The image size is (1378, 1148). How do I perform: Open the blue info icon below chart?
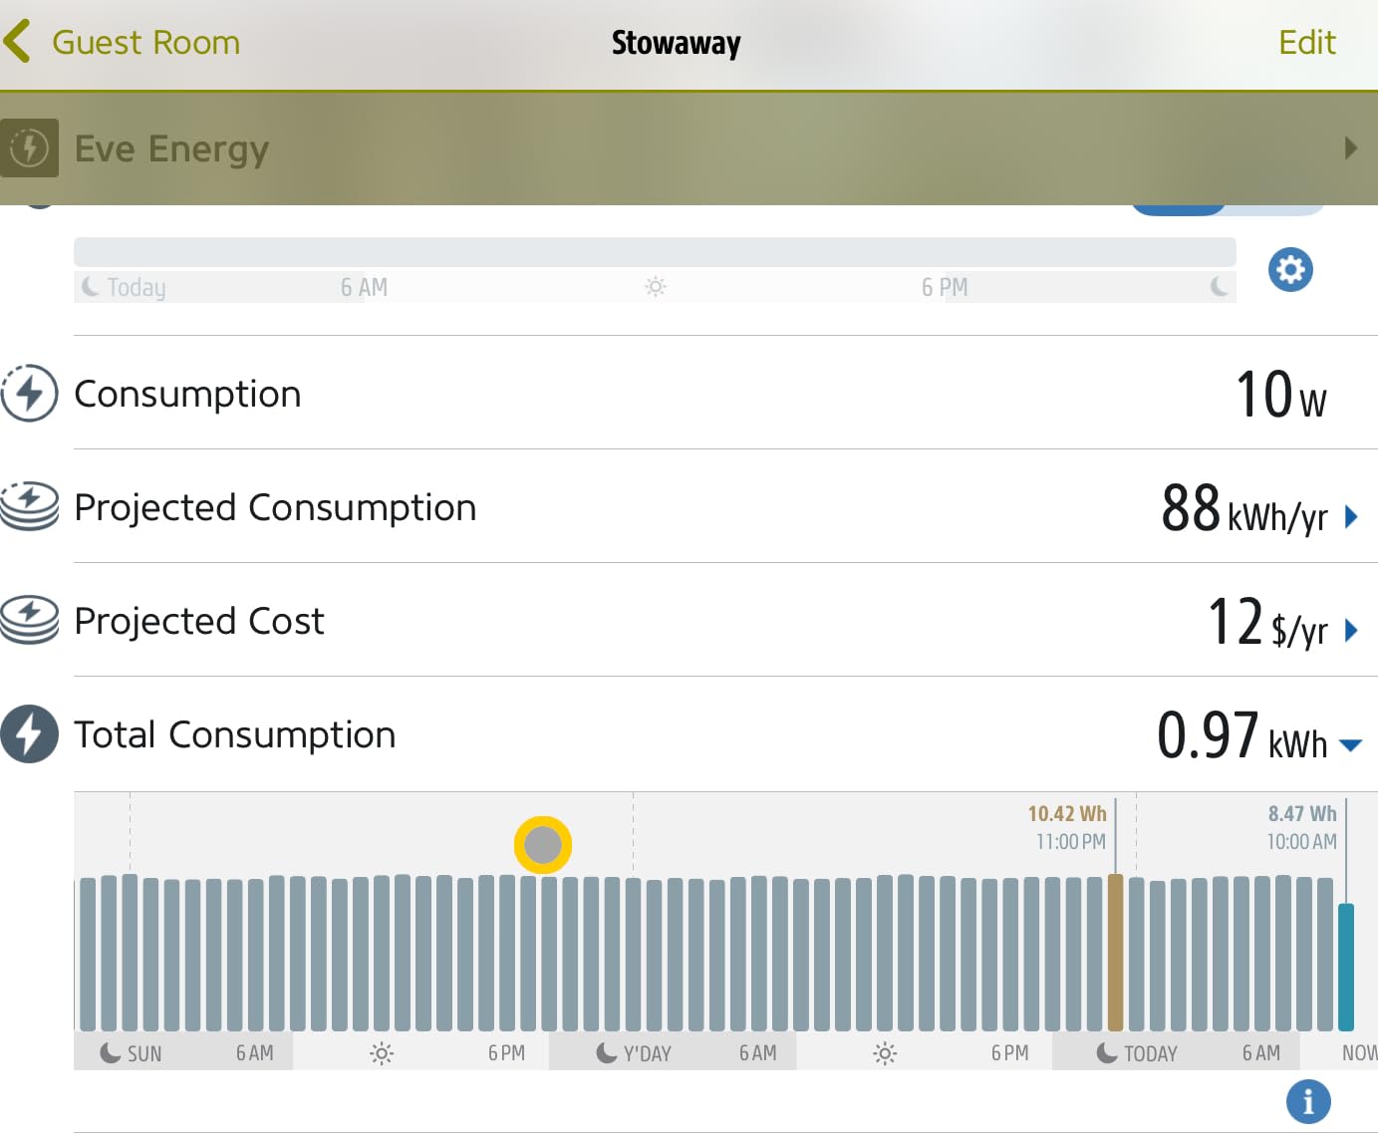coord(1307,1101)
